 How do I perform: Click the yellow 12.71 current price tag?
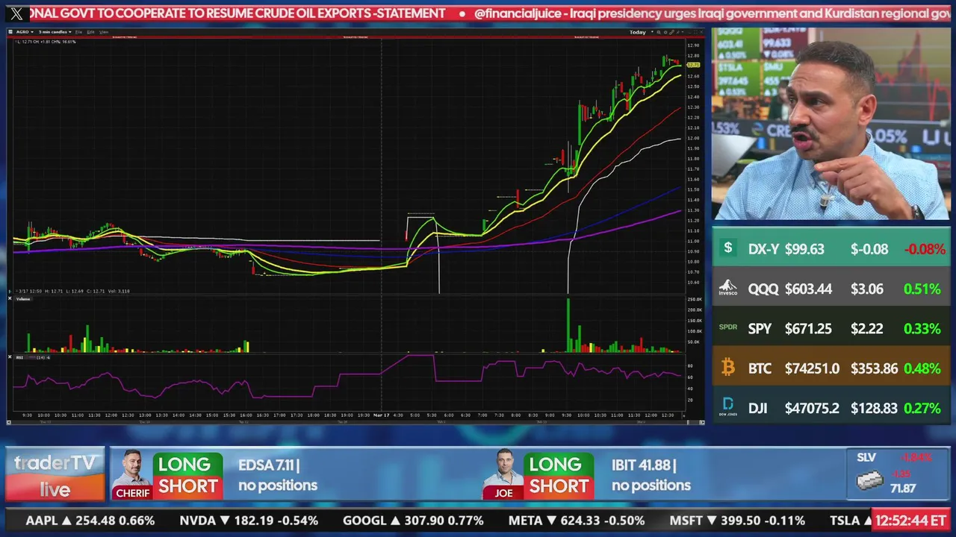(693, 65)
